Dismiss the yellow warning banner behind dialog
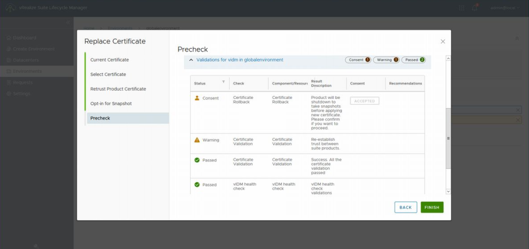This screenshot has height=249, width=529. (x=518, y=120)
